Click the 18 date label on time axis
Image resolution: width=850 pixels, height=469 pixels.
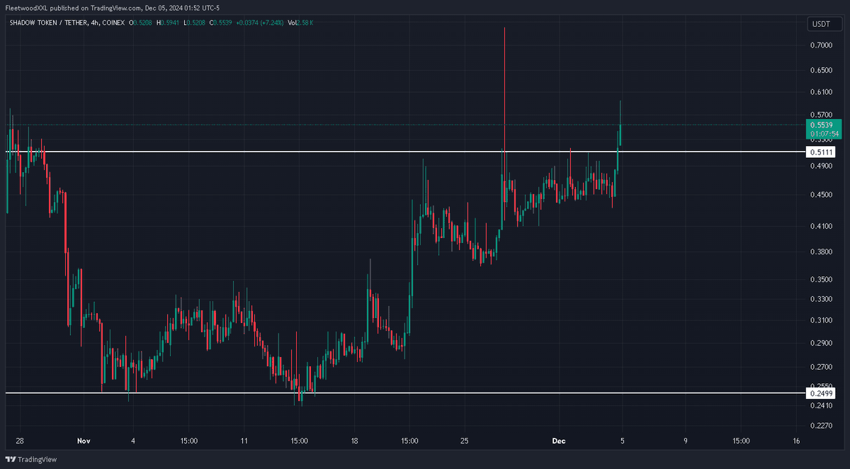click(354, 441)
